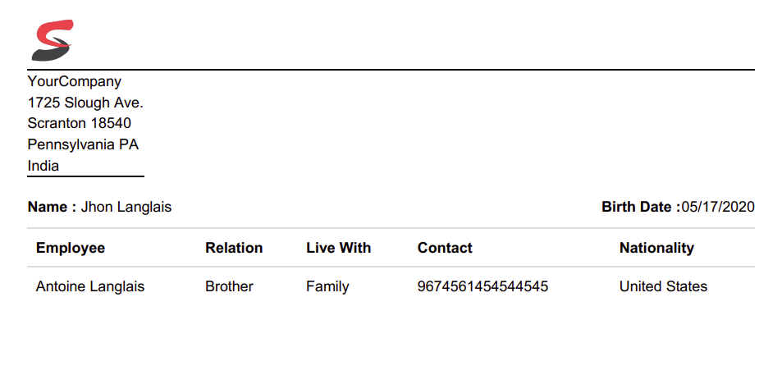Click the red and black company logo
The width and height of the screenshot is (782, 384).
tap(53, 40)
